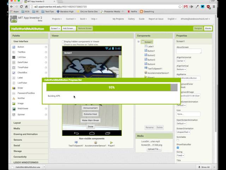Select the PasswordTextBox palette icon

pyautogui.click(x=14, y=93)
